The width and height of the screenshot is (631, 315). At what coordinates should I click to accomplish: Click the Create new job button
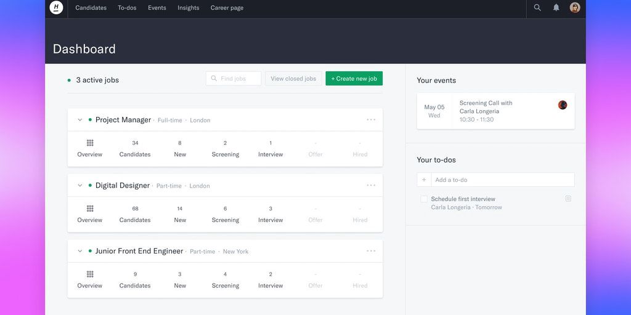click(354, 79)
